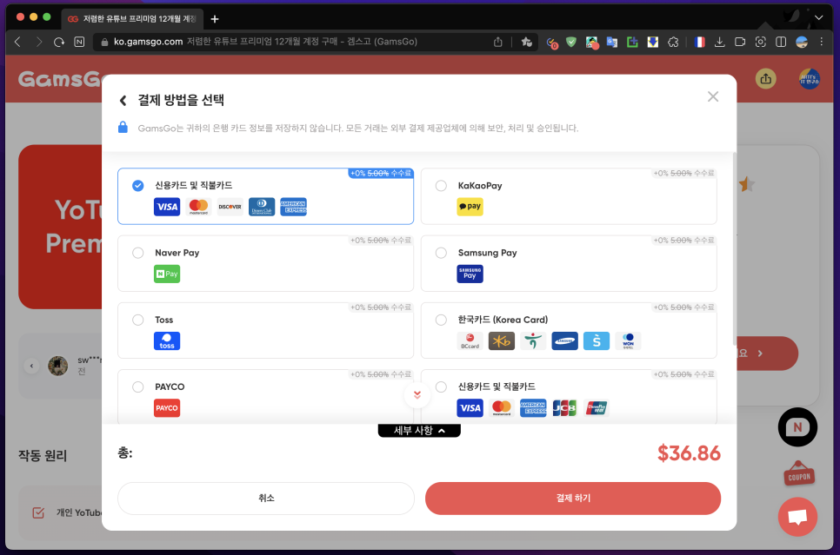The height and width of the screenshot is (555, 840).
Task: Bookmark this page with the star icon
Action: coord(527,42)
